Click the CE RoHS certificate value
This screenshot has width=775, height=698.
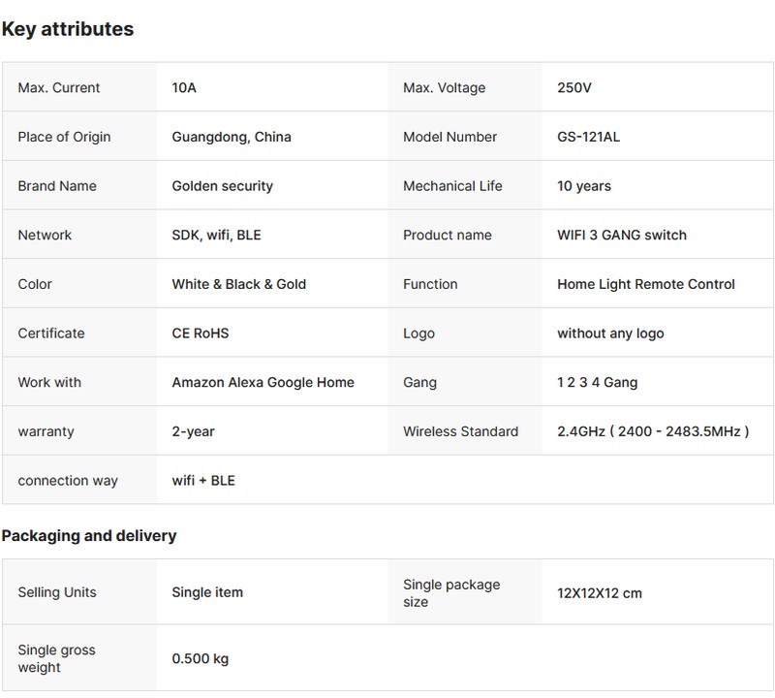click(201, 333)
